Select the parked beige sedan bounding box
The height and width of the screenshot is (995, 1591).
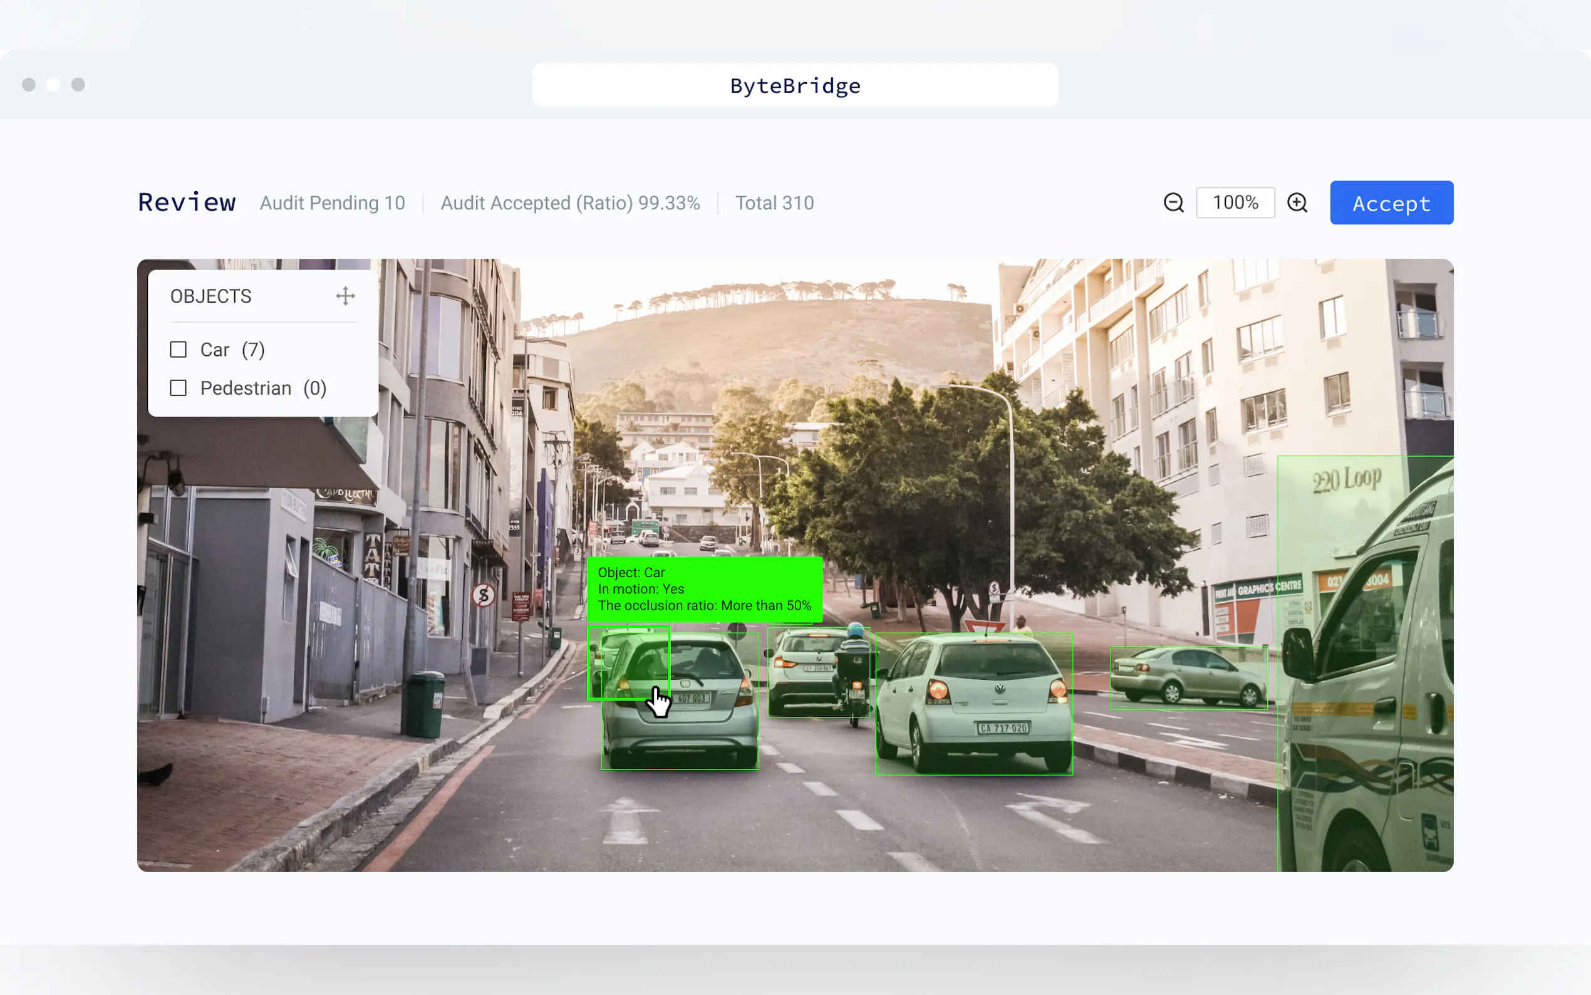click(1188, 678)
